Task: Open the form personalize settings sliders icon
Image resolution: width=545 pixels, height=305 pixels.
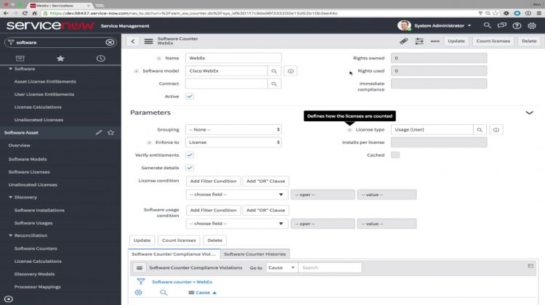Action: click(419, 41)
